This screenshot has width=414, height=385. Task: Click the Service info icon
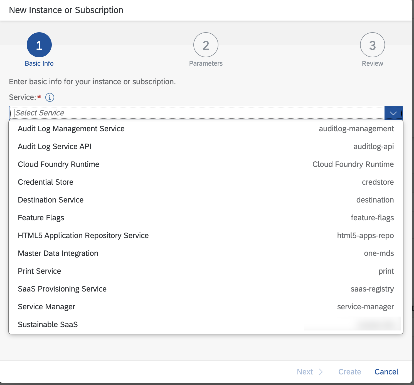[x=50, y=97]
